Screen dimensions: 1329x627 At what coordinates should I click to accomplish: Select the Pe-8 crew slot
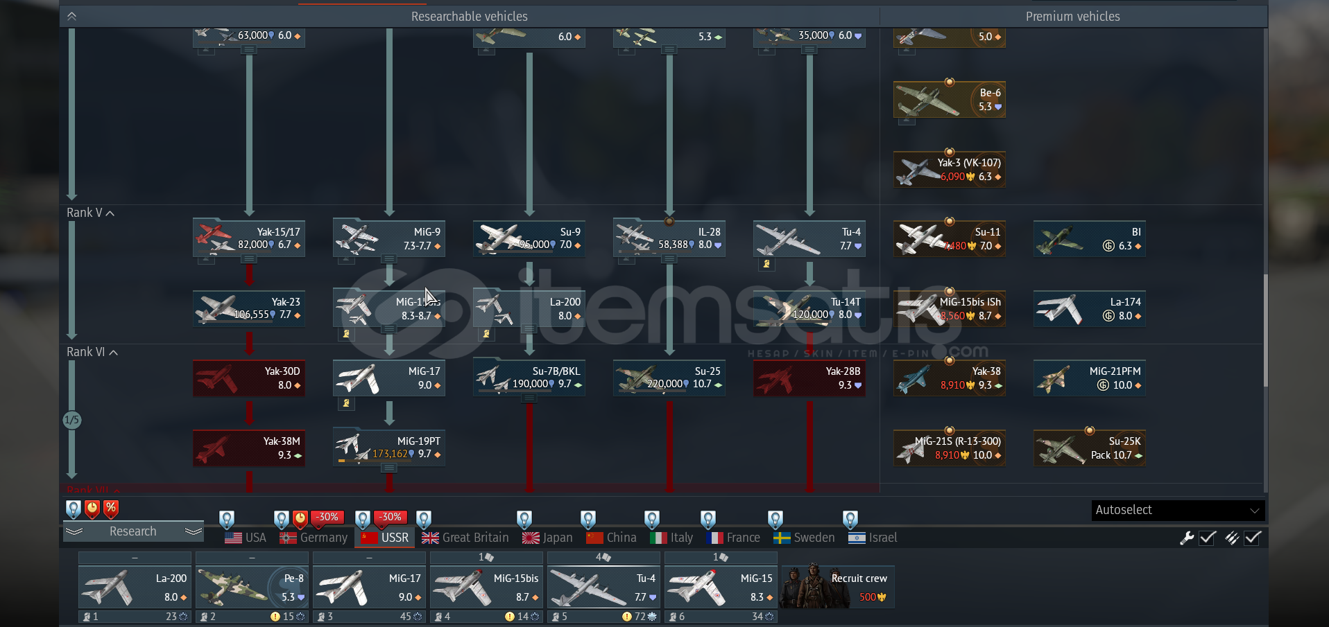click(x=252, y=587)
